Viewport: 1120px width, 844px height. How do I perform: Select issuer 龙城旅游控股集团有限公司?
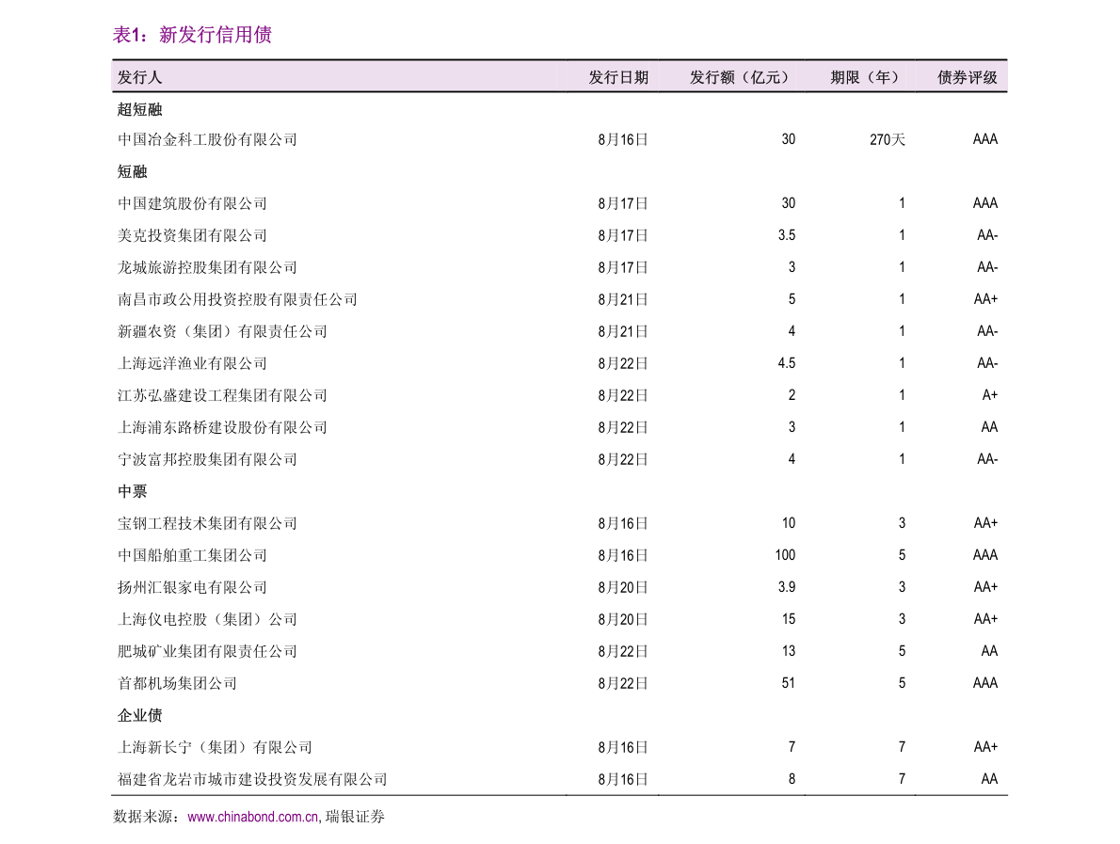(207, 268)
